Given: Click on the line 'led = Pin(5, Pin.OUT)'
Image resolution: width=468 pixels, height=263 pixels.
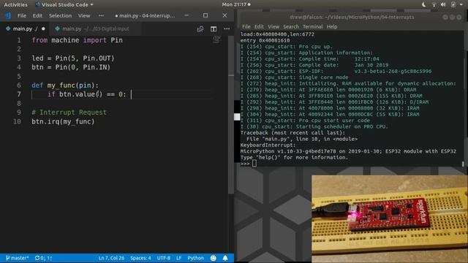Looking at the screenshot, I should 73,58.
